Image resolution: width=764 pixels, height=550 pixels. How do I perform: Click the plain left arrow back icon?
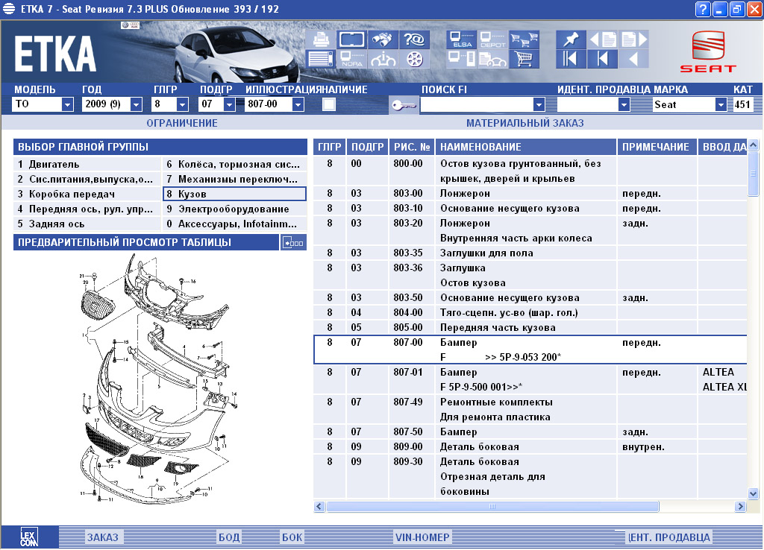click(634, 59)
